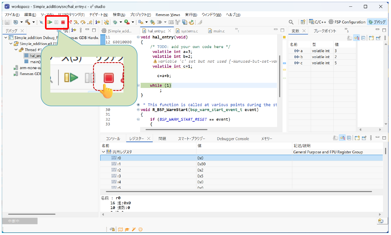This screenshot has height=235, width=391.
Task: Open the Variables view three-dot menu
Action: [x=385, y=38]
